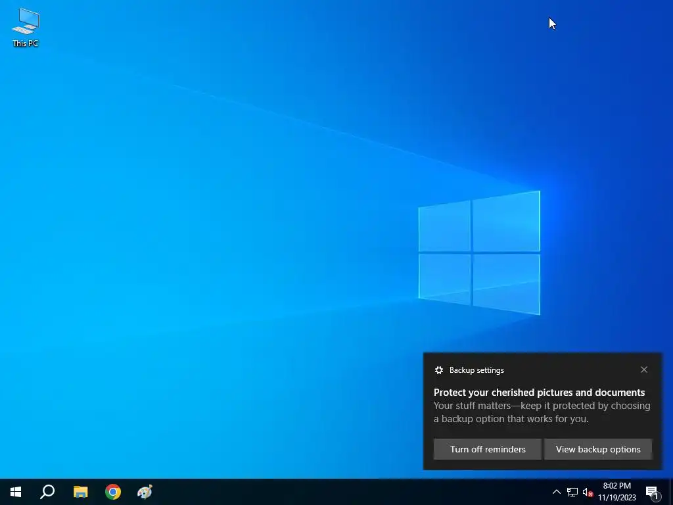
Task: Open the Action Center notifications icon
Action: (x=652, y=492)
